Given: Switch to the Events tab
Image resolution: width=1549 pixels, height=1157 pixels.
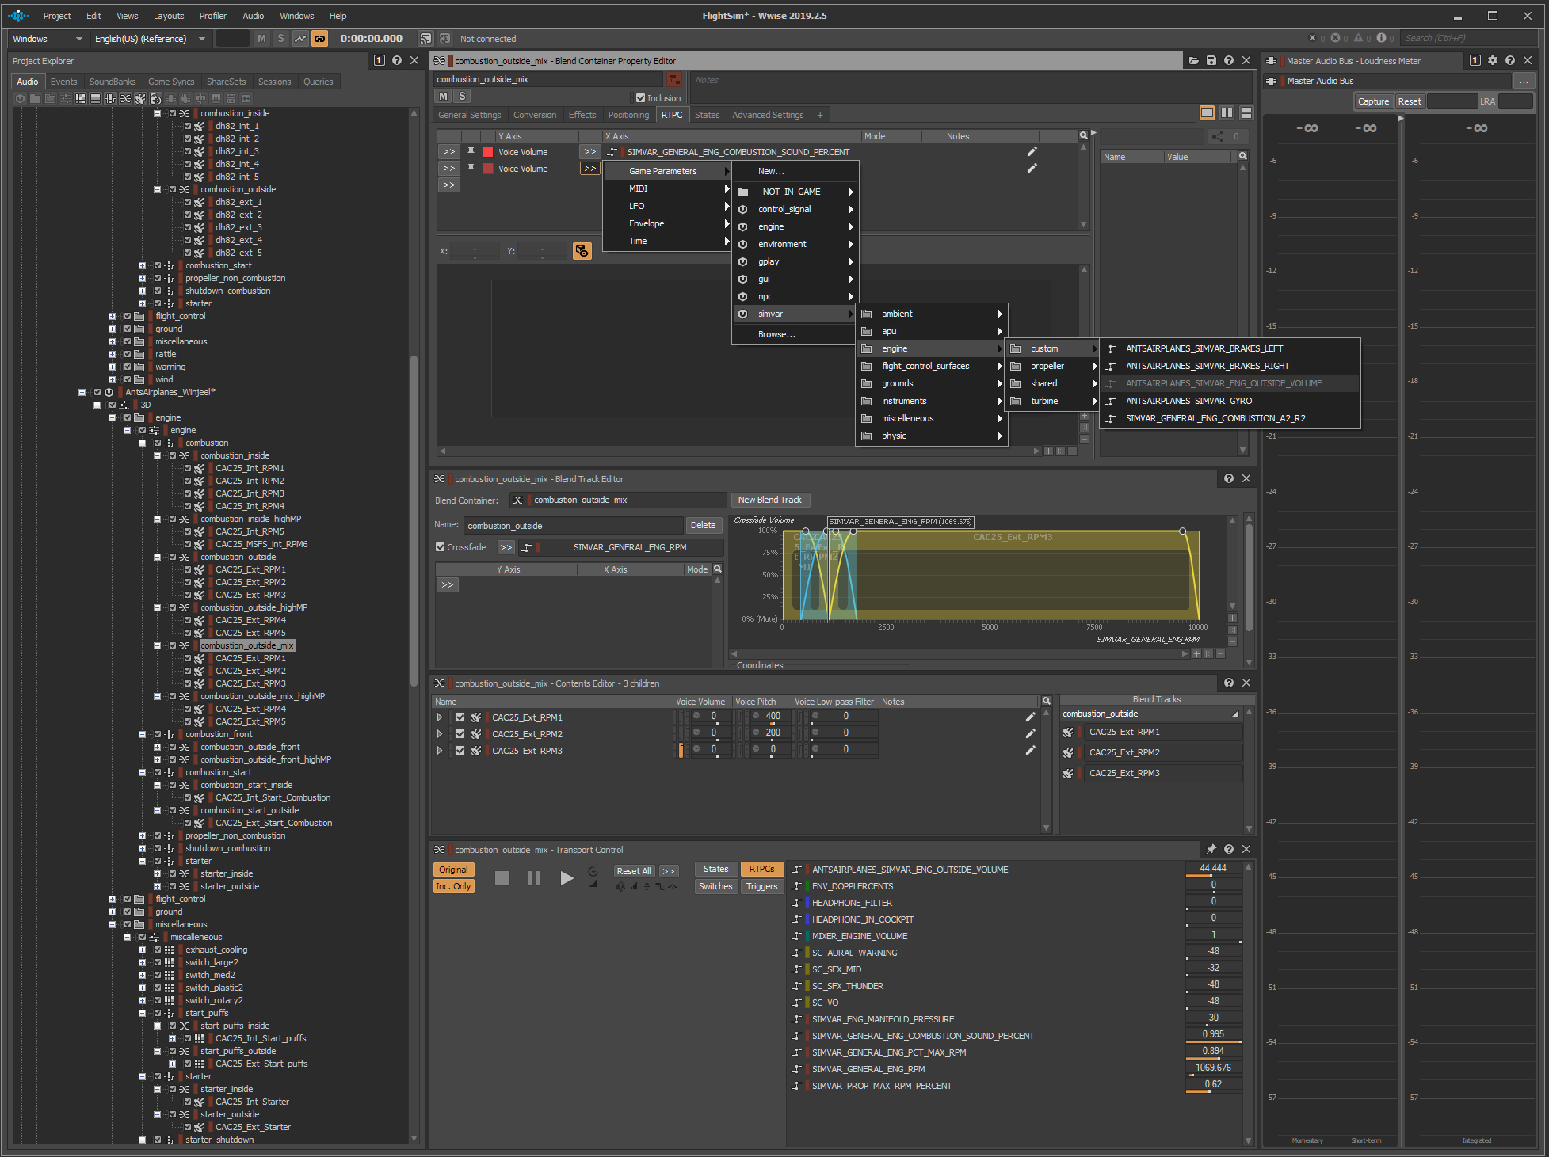Looking at the screenshot, I should [63, 82].
